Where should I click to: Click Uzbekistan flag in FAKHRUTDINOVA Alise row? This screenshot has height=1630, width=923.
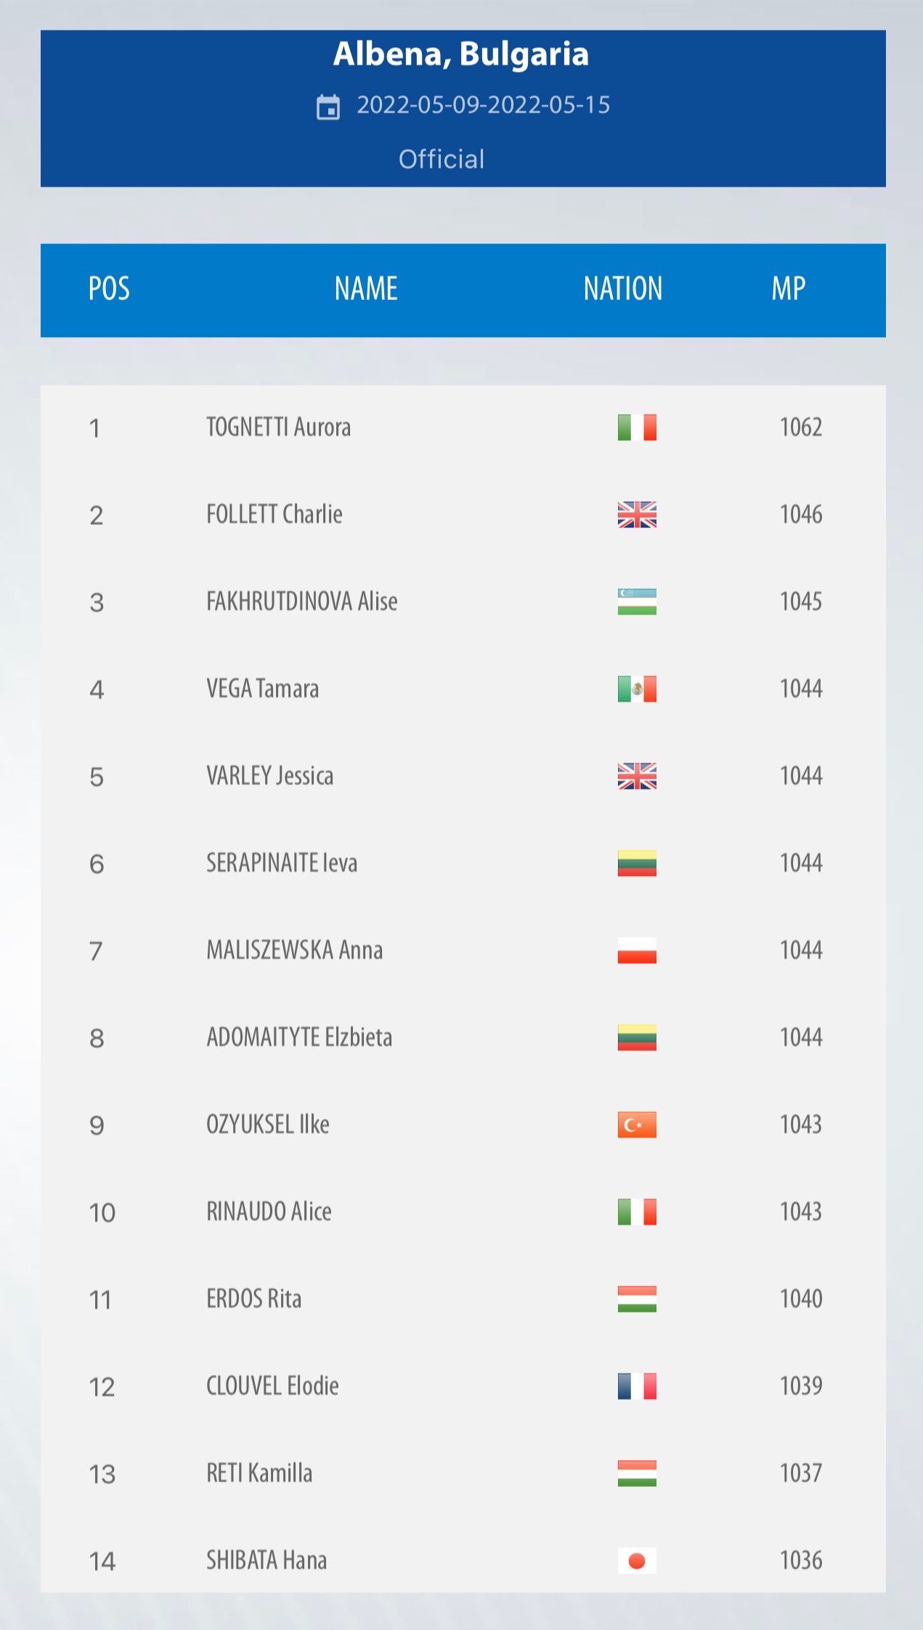pyautogui.click(x=637, y=602)
